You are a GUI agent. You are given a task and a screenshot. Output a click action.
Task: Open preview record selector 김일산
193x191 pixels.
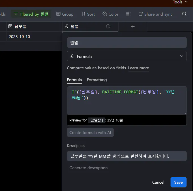tap(97, 120)
